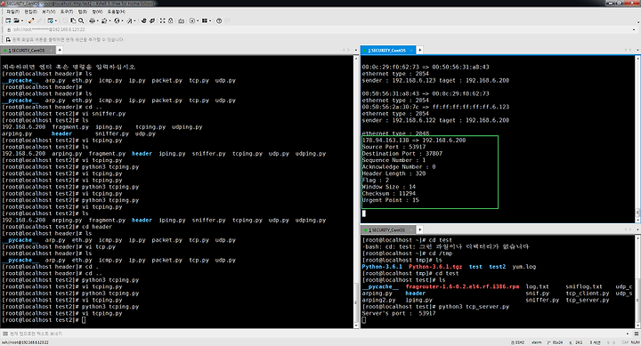The height and width of the screenshot is (346, 641).
Task: Click the Lock screen padlock icon
Action: point(170,20)
